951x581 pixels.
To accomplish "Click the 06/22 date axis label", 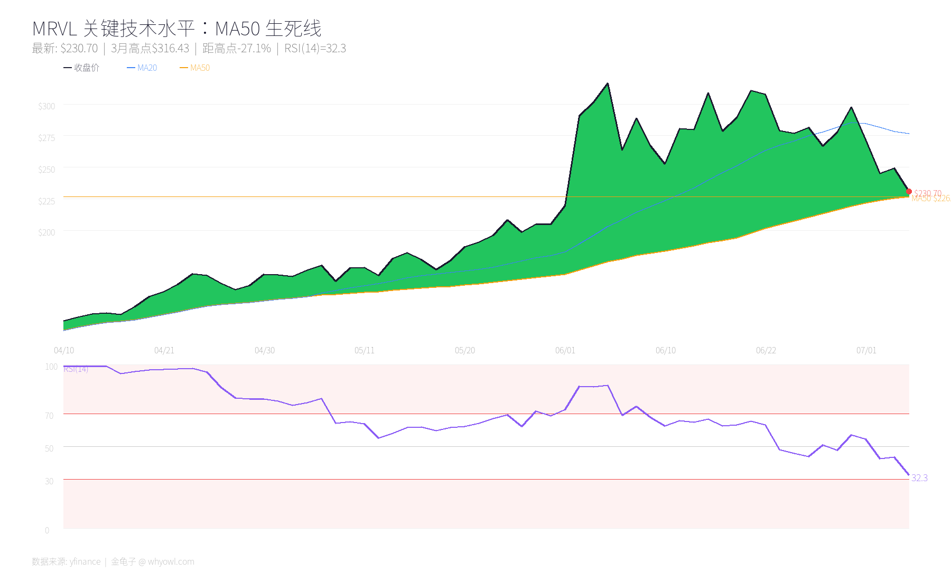I will pyautogui.click(x=766, y=350).
